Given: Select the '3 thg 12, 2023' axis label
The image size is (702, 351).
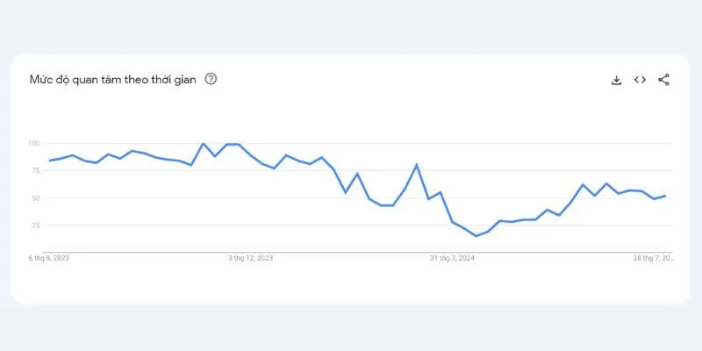Looking at the screenshot, I should [250, 258].
